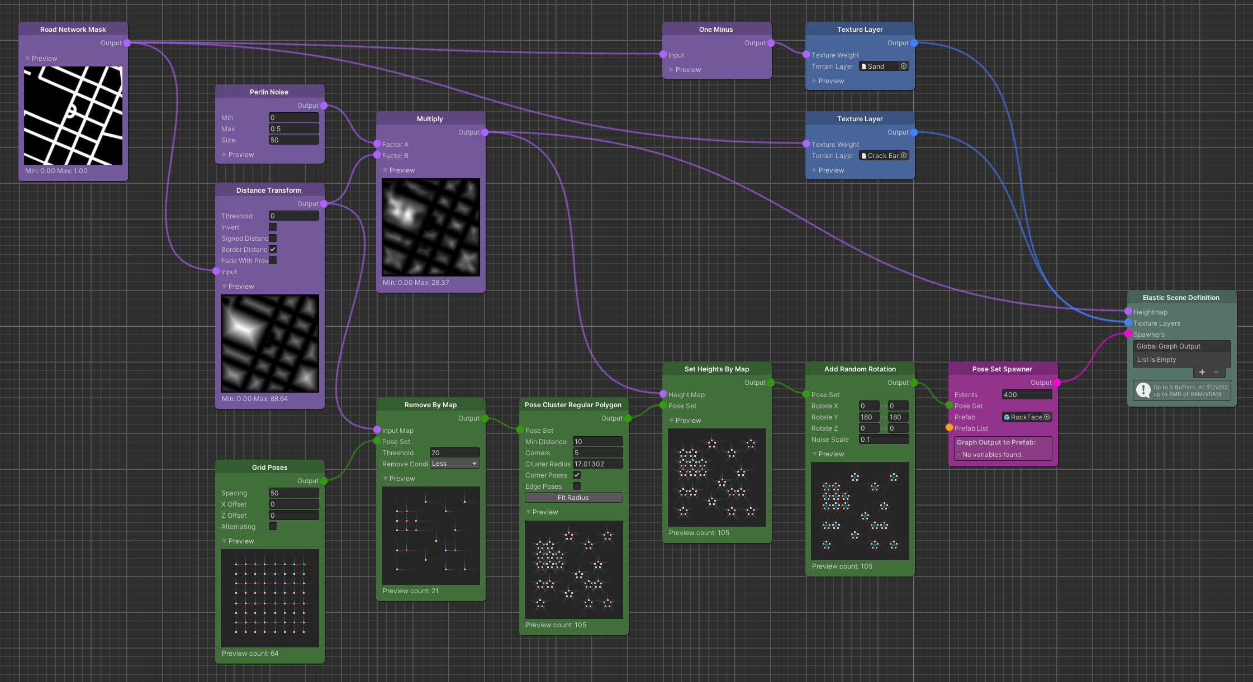Click the Prefab List input port
Viewport: 1253px width, 682px height.
(x=950, y=428)
